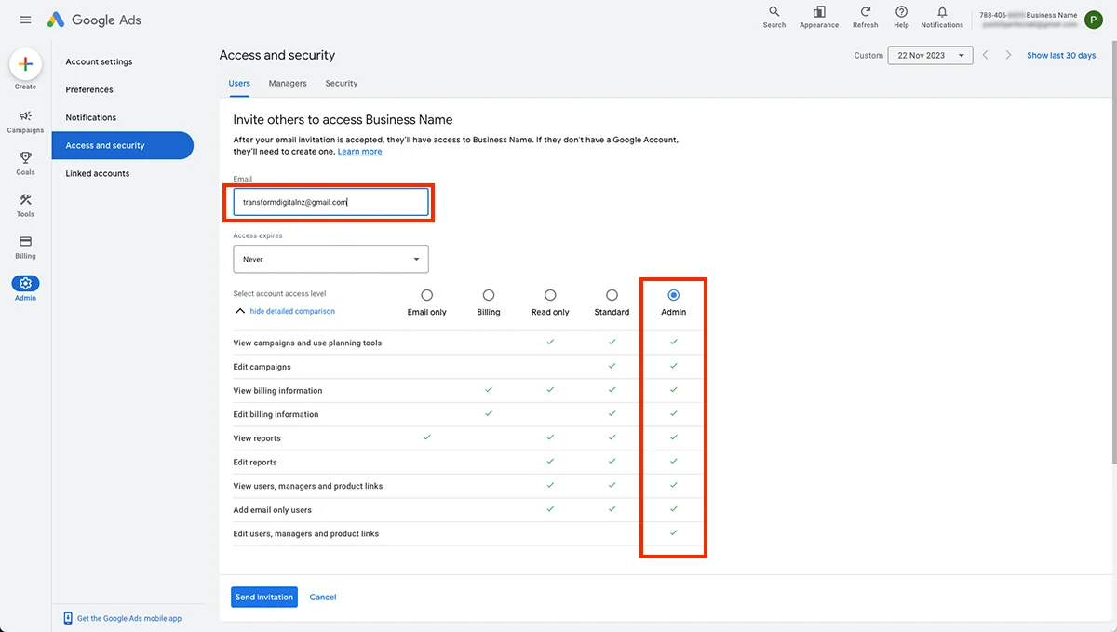Click the Email input field

coord(330,202)
